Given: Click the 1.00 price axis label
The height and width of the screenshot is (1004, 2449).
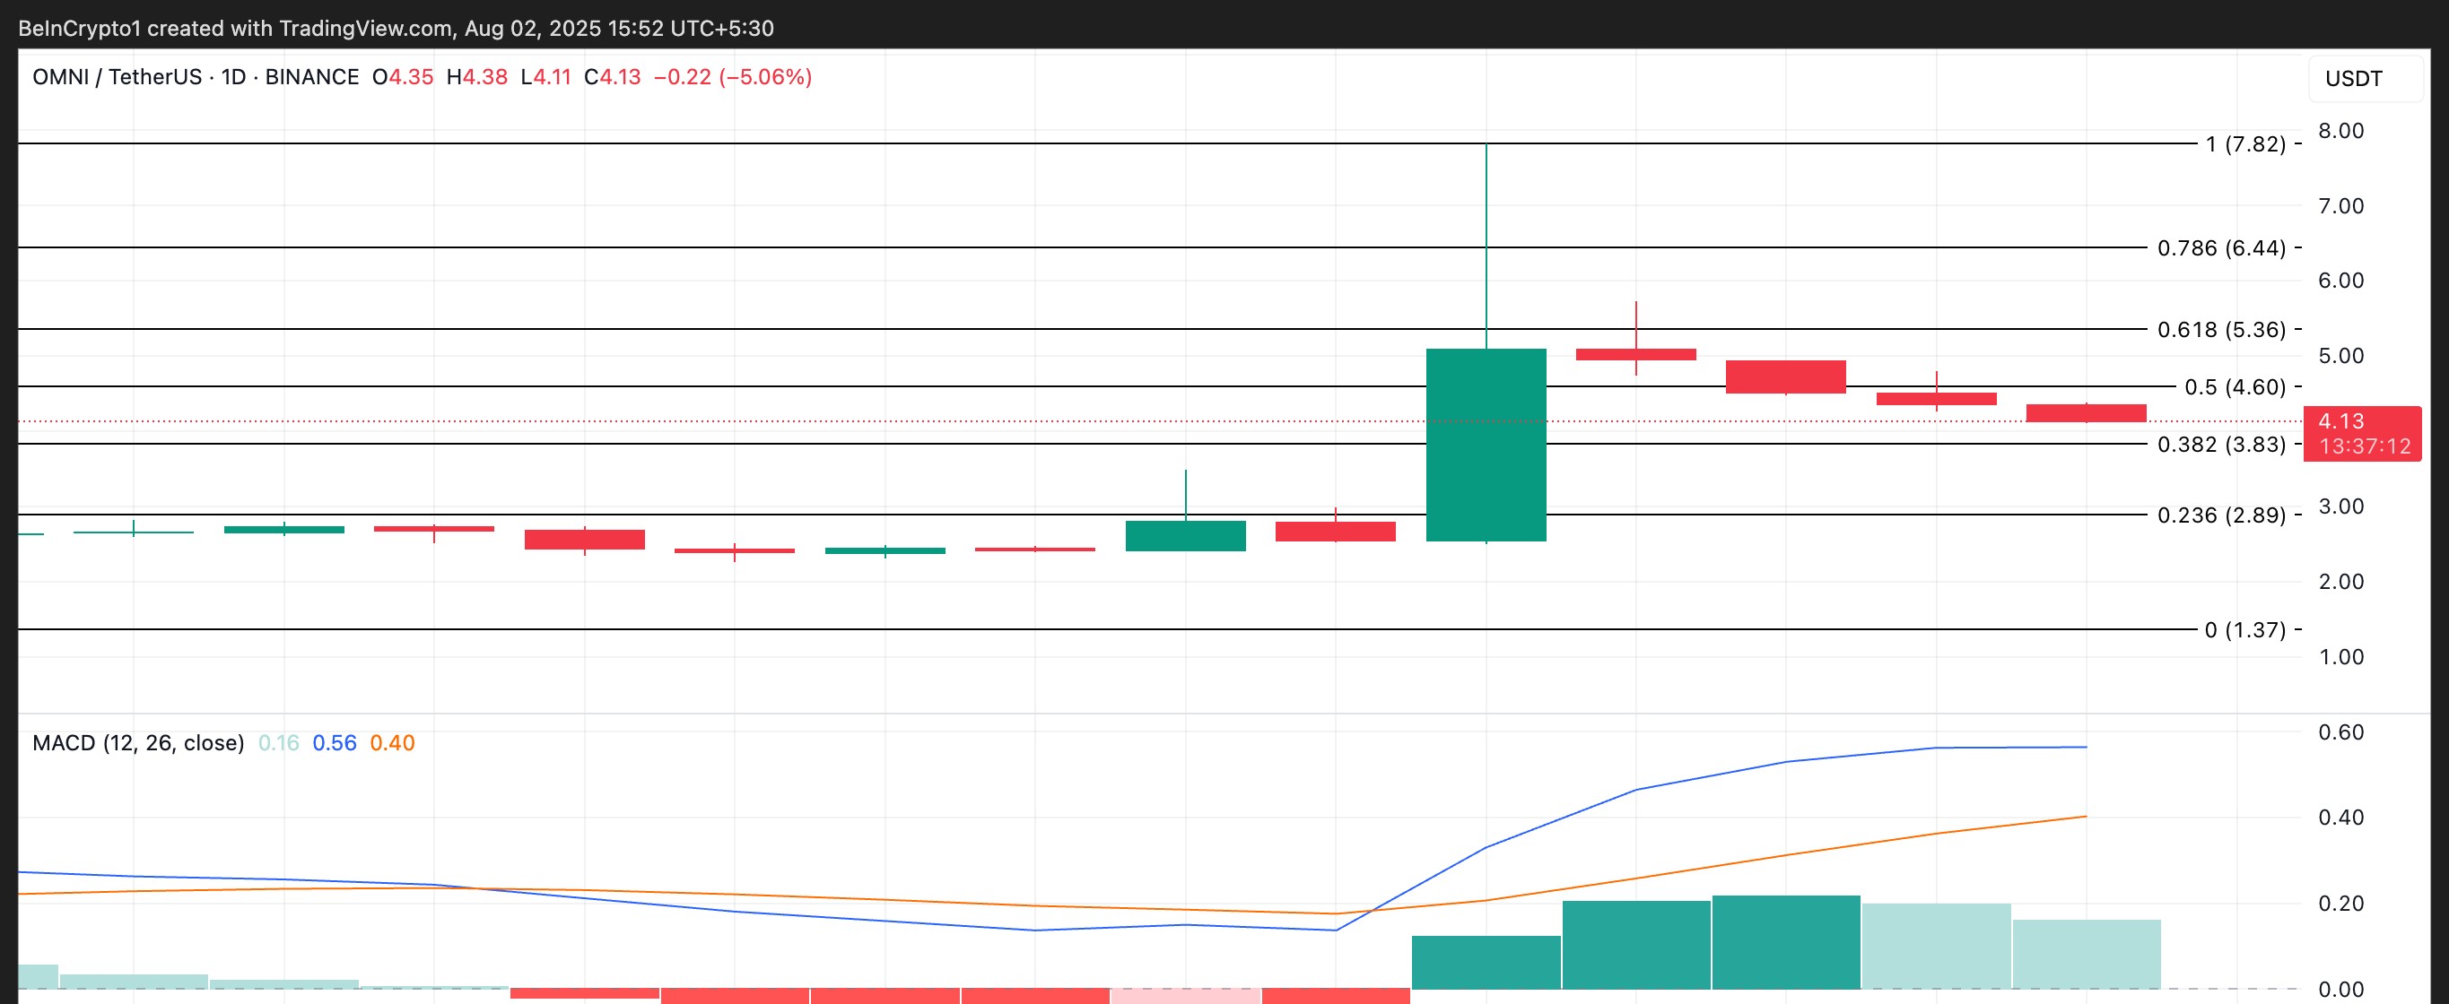Looking at the screenshot, I should [x=2340, y=657].
